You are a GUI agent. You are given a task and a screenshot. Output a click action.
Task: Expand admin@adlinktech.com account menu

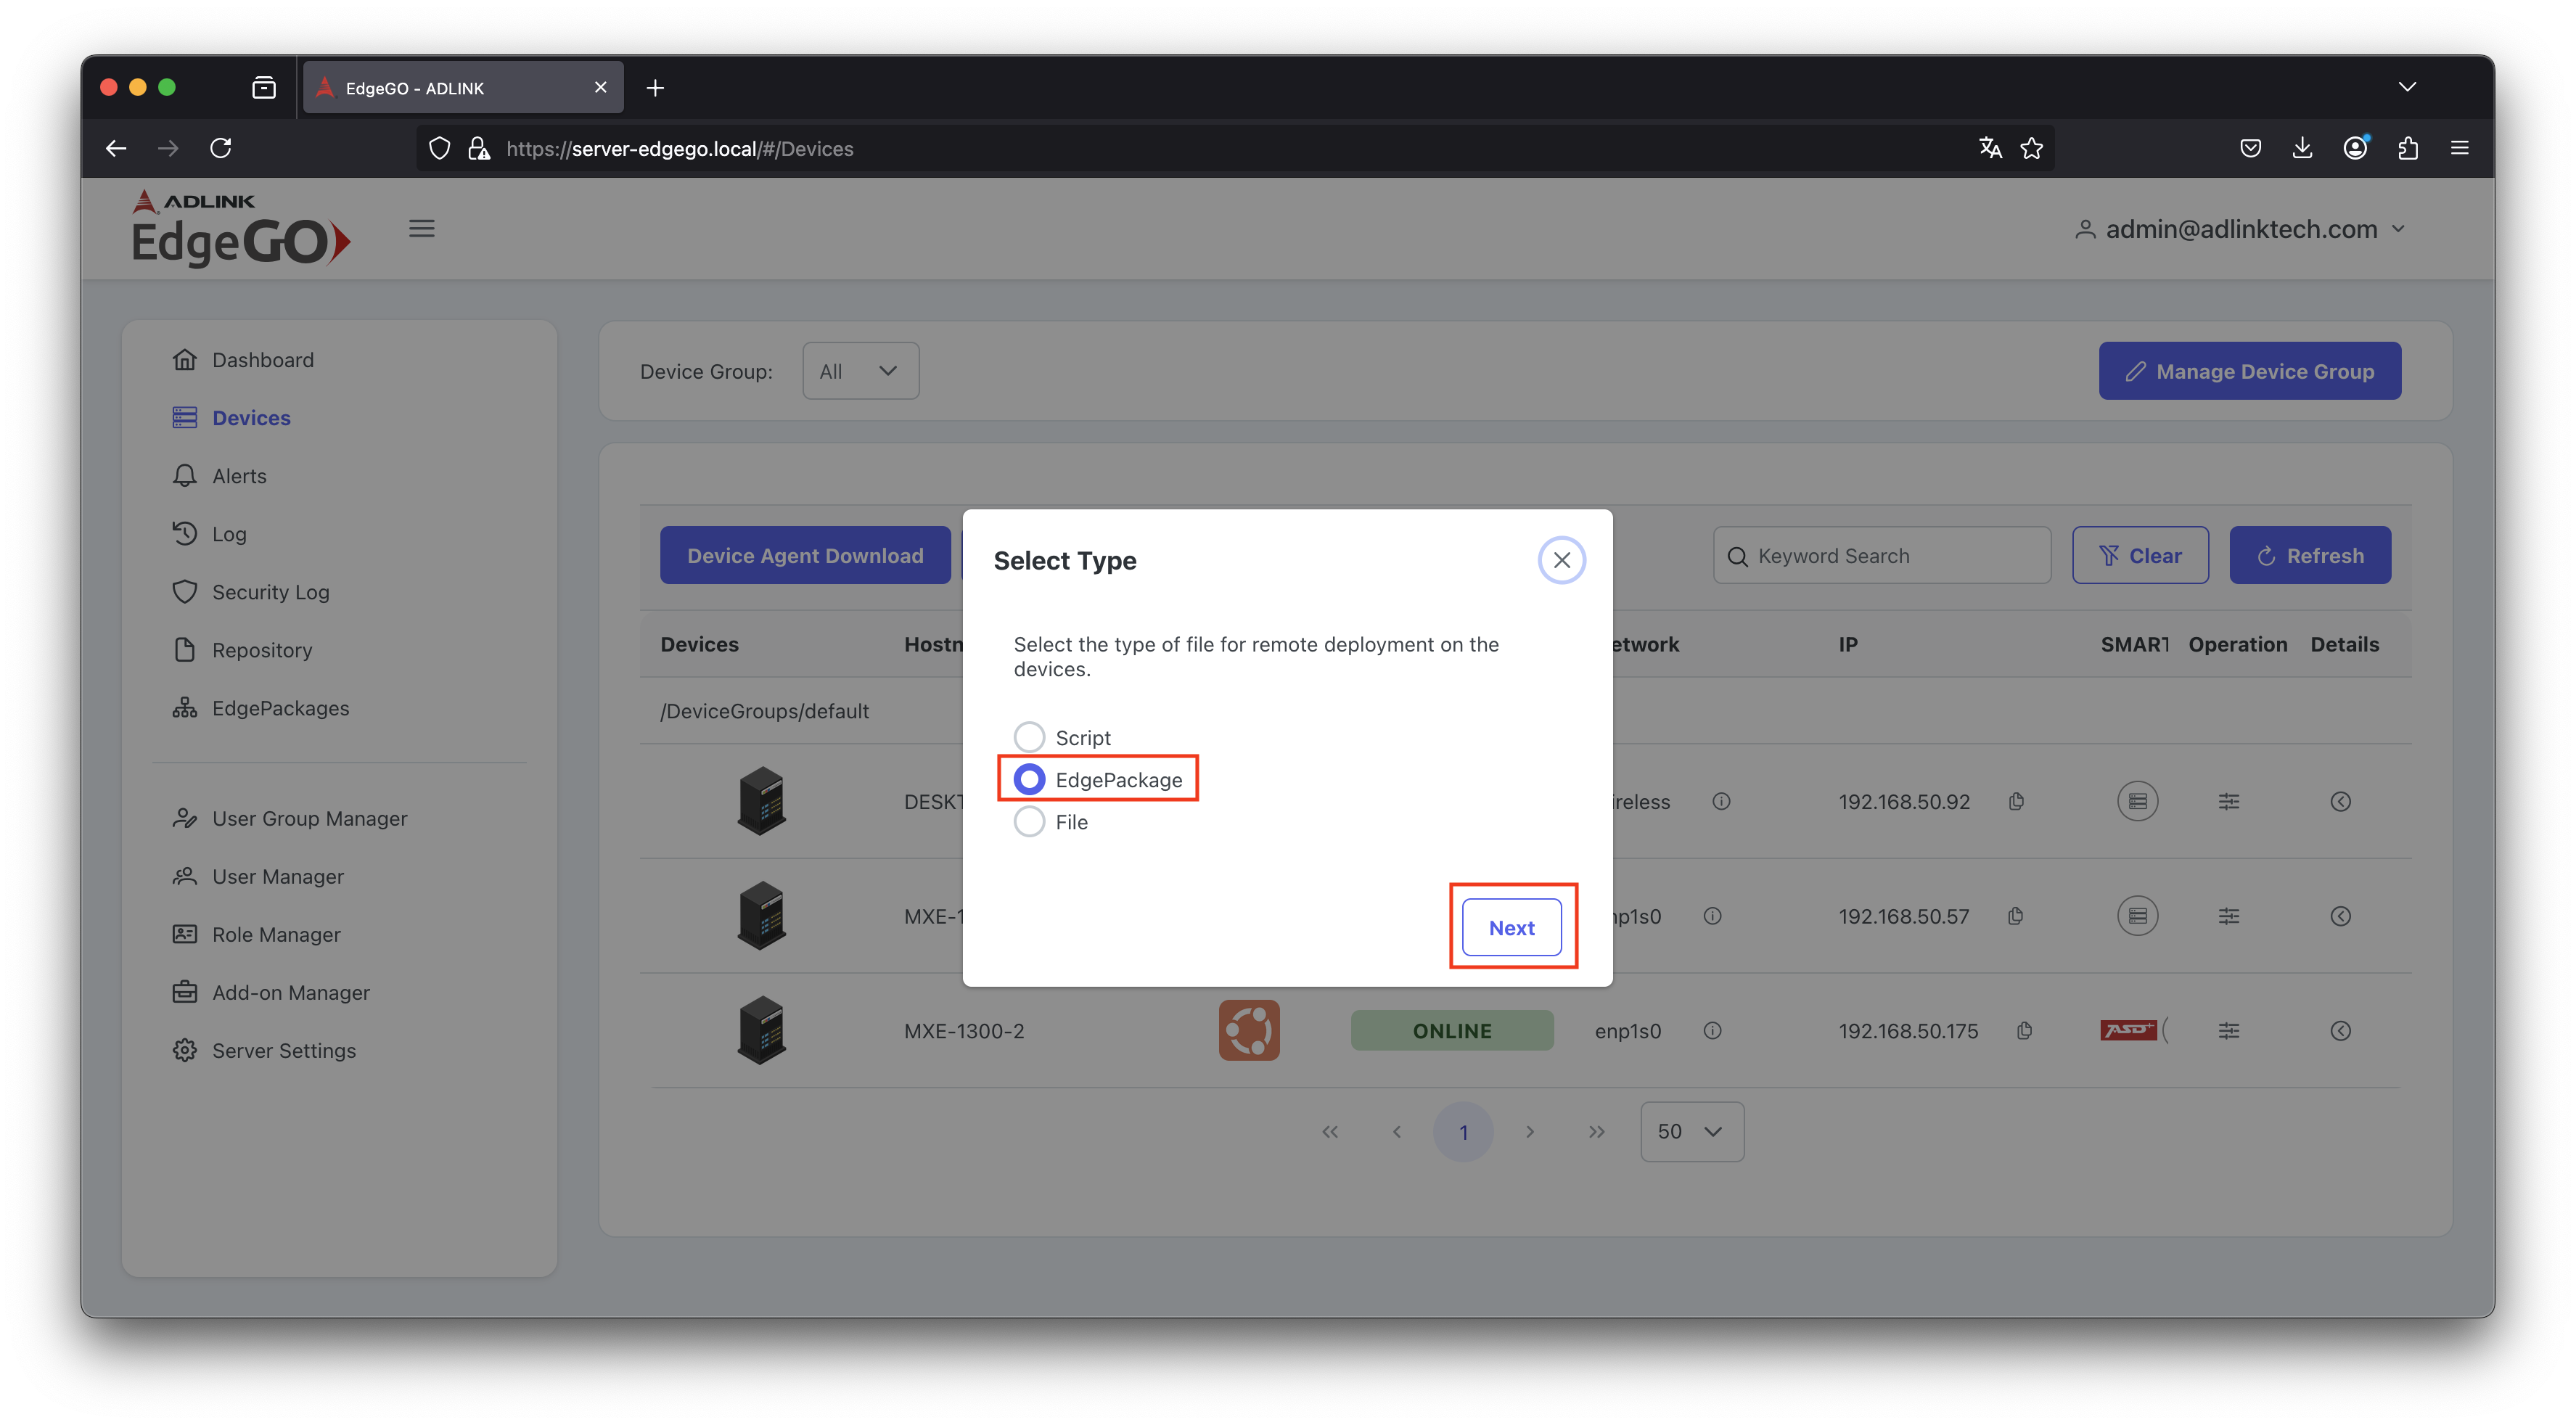[x=2240, y=229]
